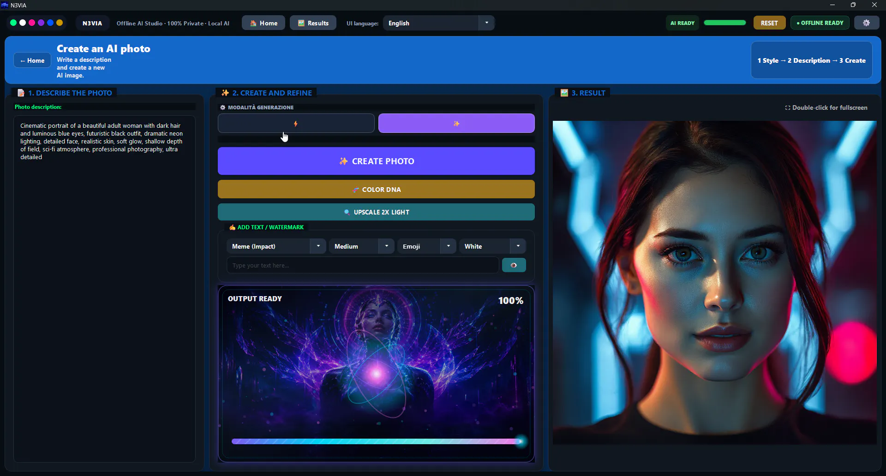
Task: Restore down the N3VIA window
Action: tap(853, 5)
